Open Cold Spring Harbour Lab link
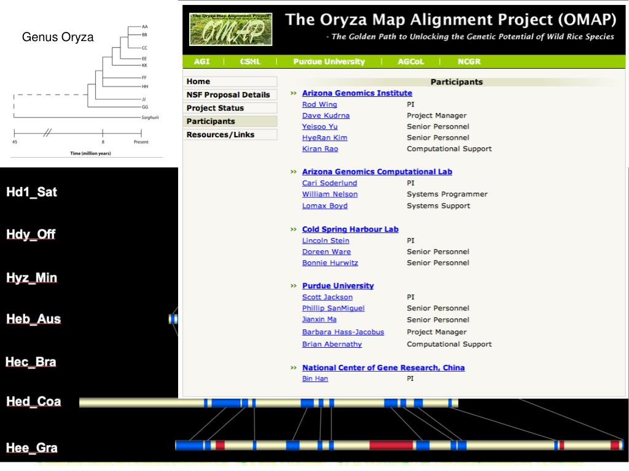Image resolution: width=629 pixels, height=471 pixels. (350, 229)
